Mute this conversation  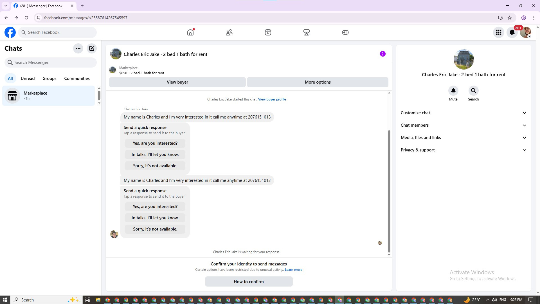point(453,91)
